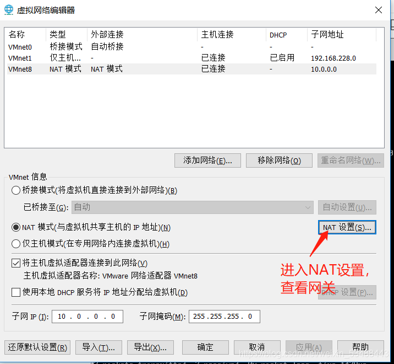Click the 取消 button
Image resolution: width=394 pixels, height=364 pixels.
click(257, 347)
